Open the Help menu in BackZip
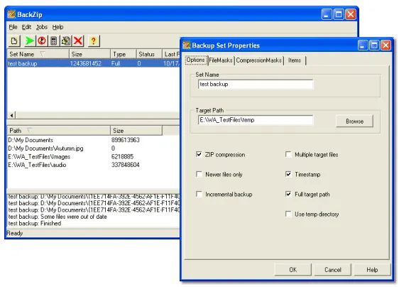Screen dimensions: 399x287 coord(58,27)
